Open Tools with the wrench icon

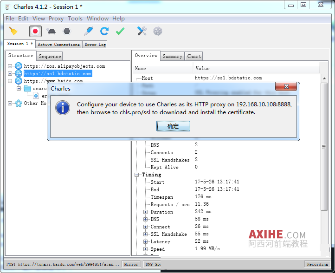pos(142,31)
